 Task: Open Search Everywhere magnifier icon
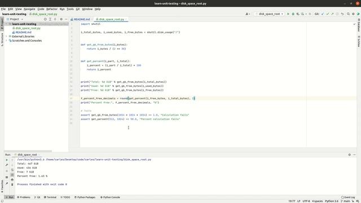pyautogui.click(x=349, y=14)
